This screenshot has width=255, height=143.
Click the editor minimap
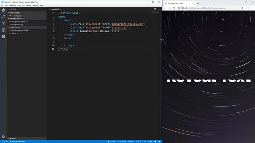pyautogui.click(x=156, y=13)
